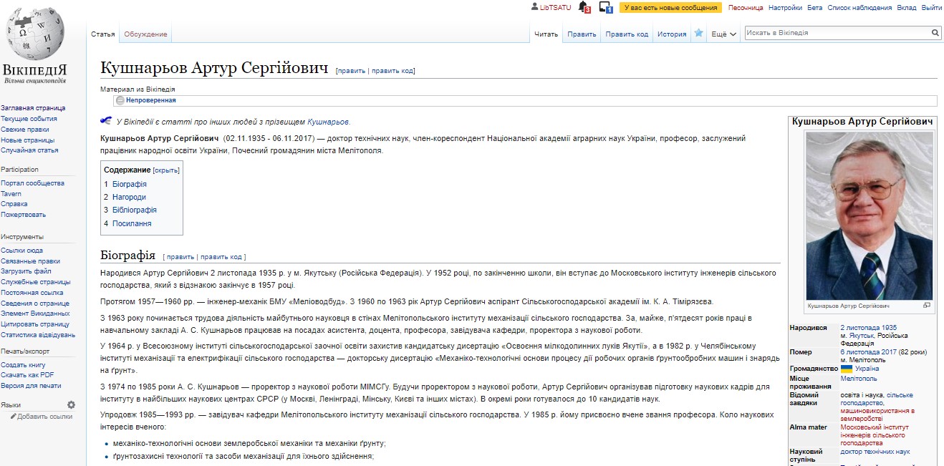Click the Tavern sidebar link
This screenshot has height=466, width=944.
(11, 194)
